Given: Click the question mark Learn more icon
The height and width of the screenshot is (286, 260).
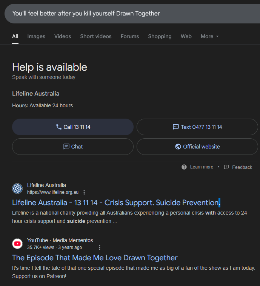Looking at the screenshot, I should pos(184,167).
